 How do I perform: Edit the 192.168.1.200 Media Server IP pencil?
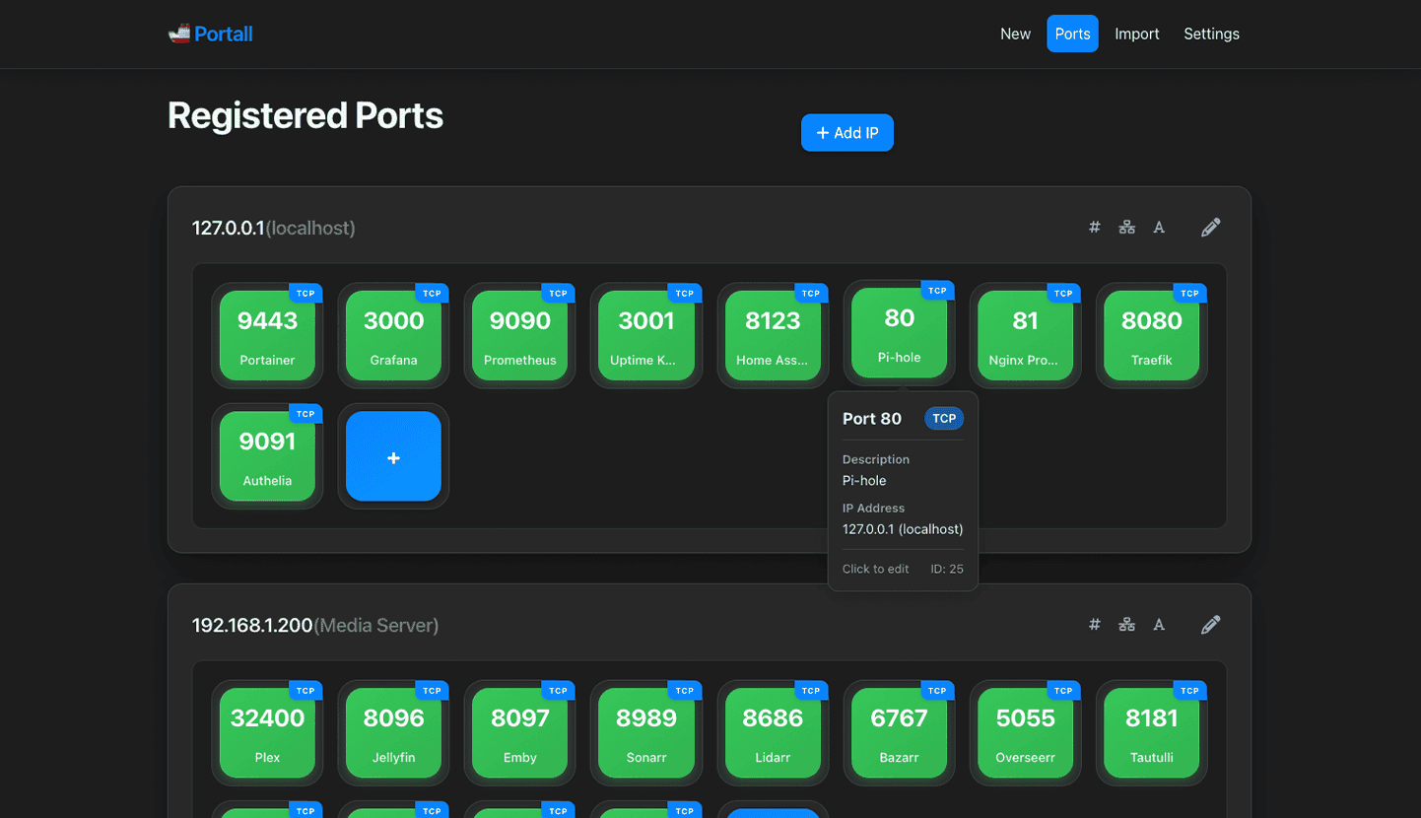(x=1211, y=625)
